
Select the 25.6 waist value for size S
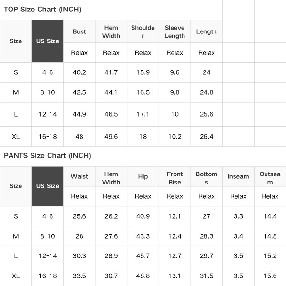(x=79, y=216)
